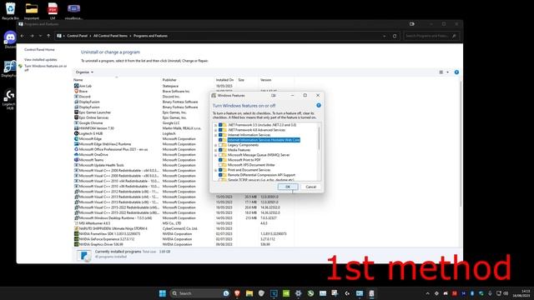Sort by the Publisher column header
The image size is (534, 300).
169,80
